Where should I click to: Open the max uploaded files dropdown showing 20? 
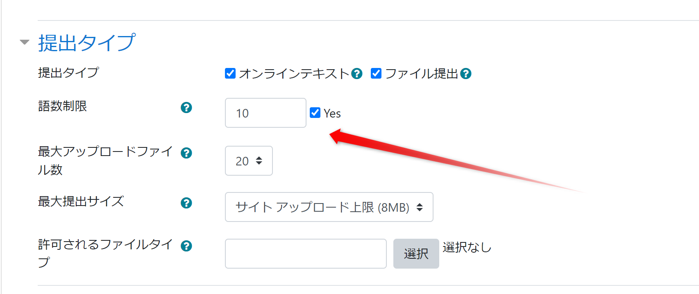249,161
